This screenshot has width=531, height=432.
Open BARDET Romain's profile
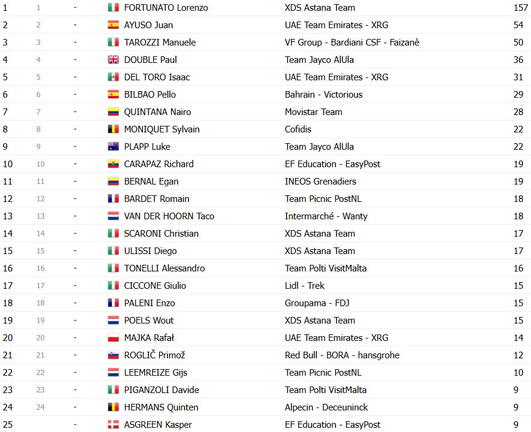(x=157, y=198)
